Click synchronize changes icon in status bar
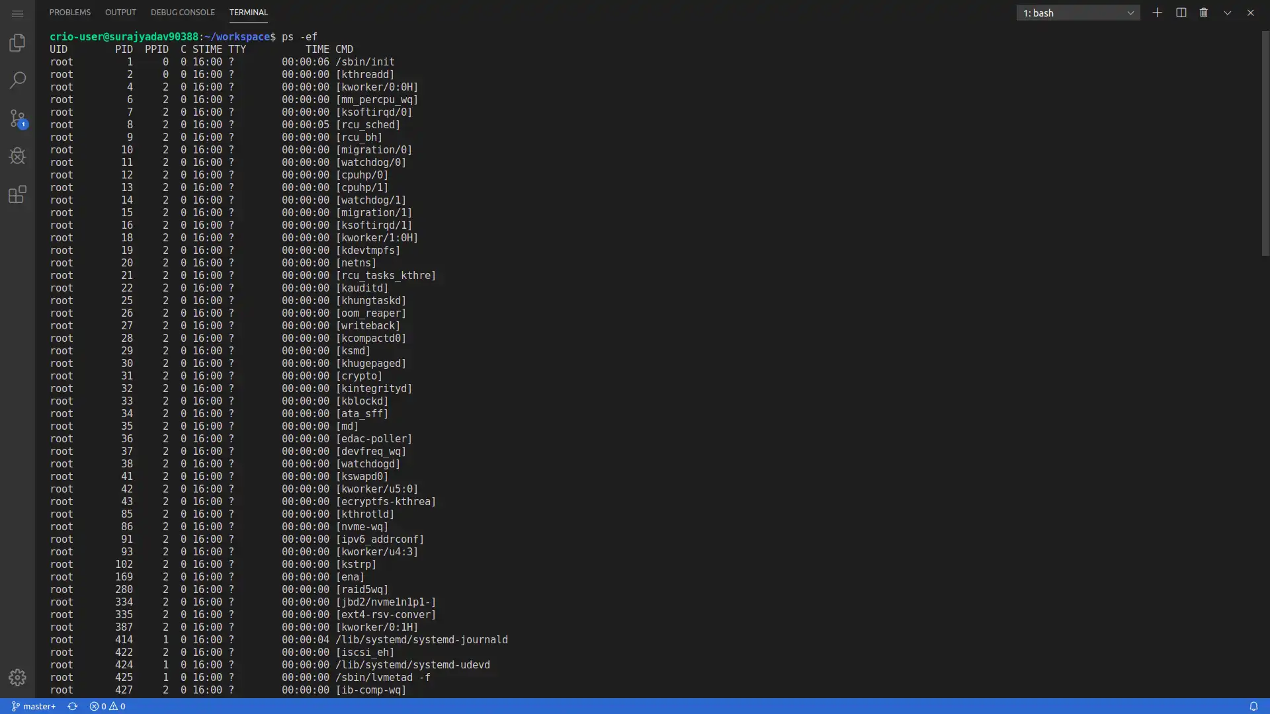Image resolution: width=1270 pixels, height=714 pixels. pos(73,706)
